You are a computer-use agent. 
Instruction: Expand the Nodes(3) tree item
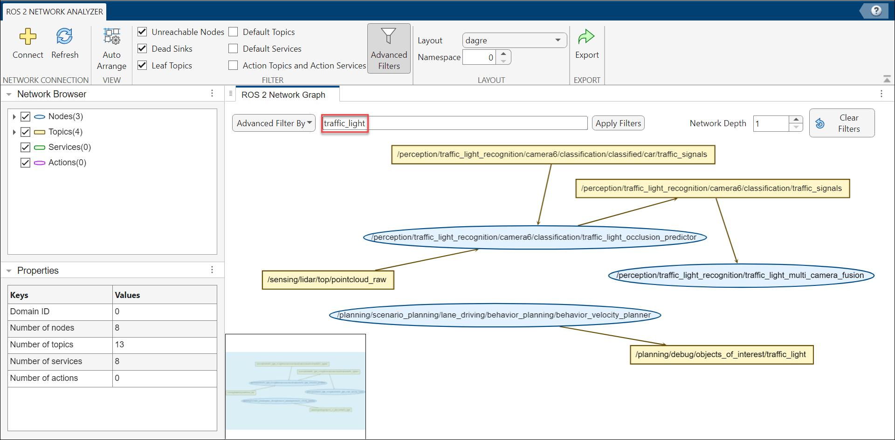click(14, 117)
